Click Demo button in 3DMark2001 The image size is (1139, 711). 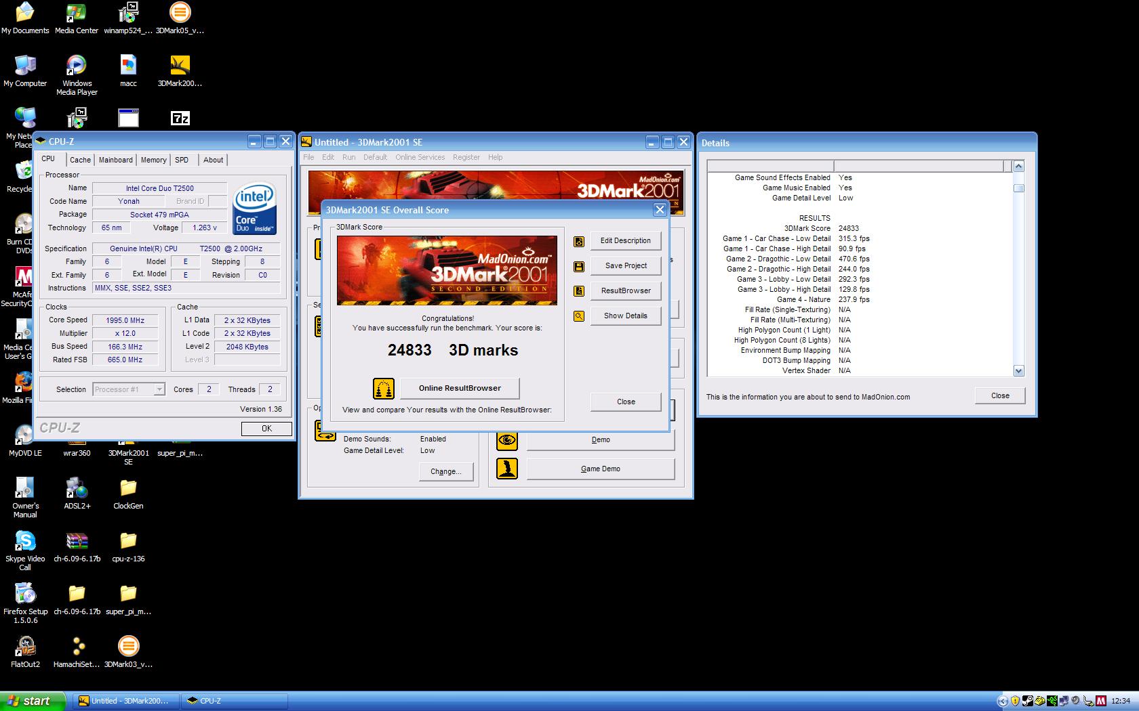(601, 440)
